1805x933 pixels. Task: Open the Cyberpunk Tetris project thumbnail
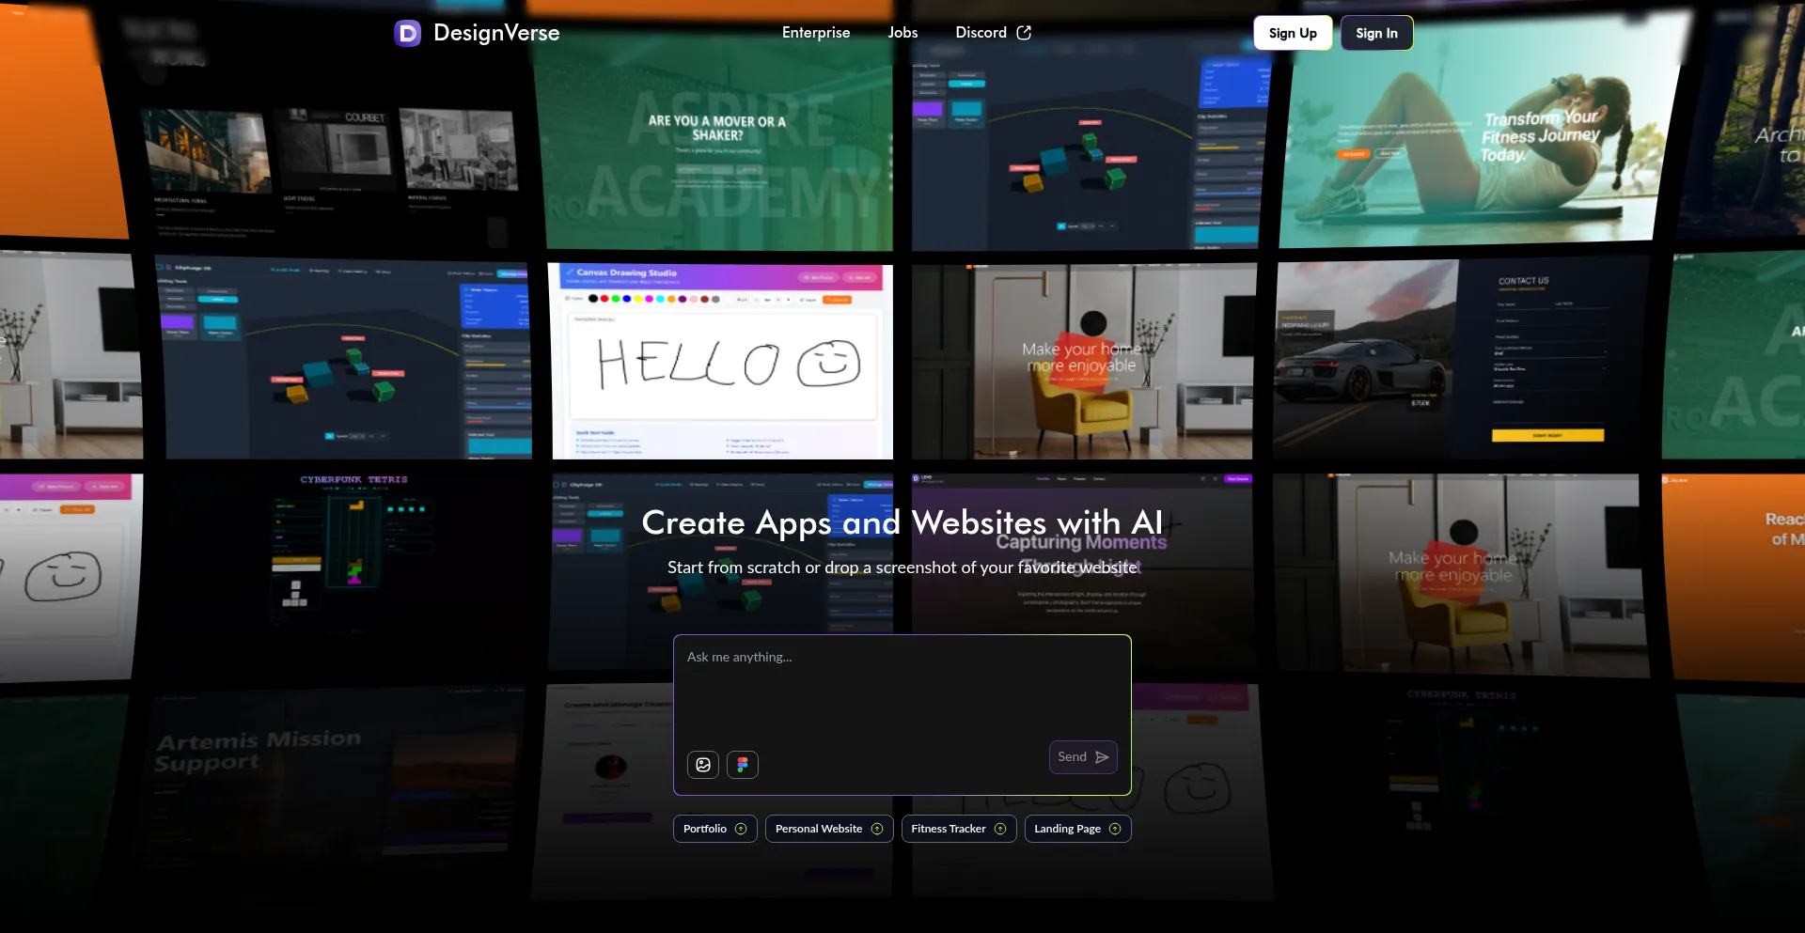point(353,545)
